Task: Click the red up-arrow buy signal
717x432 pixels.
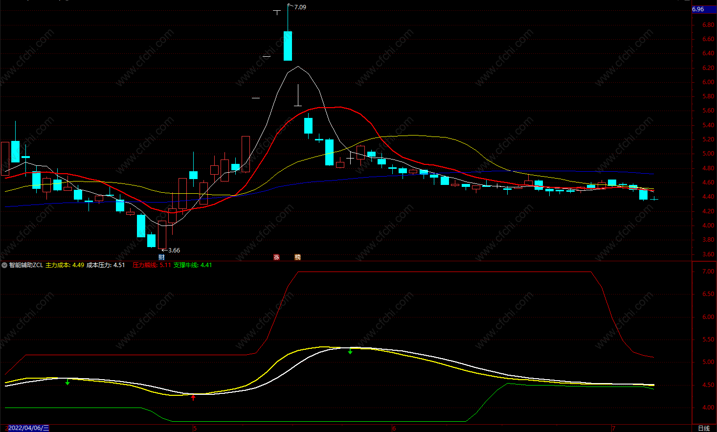Action: point(193,397)
